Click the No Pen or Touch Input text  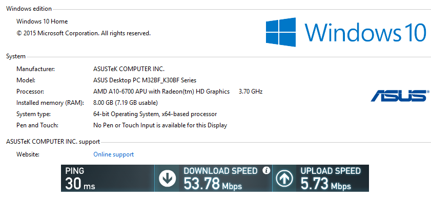(160, 125)
